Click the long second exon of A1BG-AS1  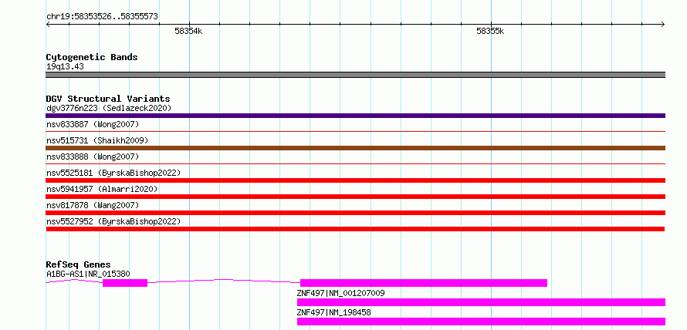pos(424,283)
